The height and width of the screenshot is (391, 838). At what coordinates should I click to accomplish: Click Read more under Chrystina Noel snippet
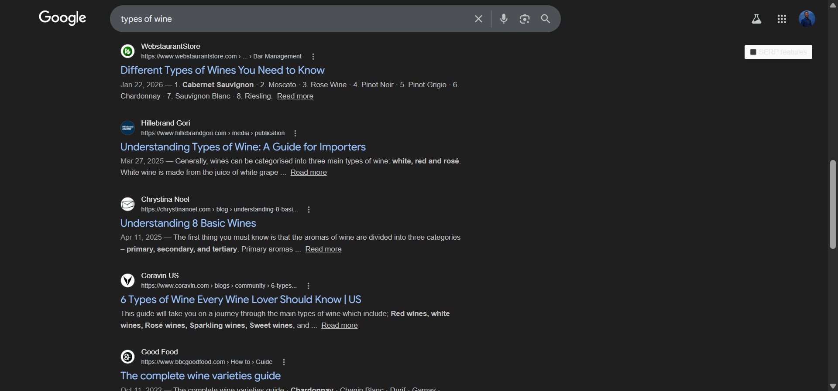323,249
